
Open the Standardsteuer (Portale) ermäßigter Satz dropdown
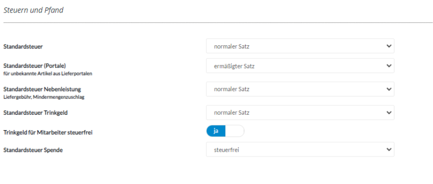pos(300,66)
